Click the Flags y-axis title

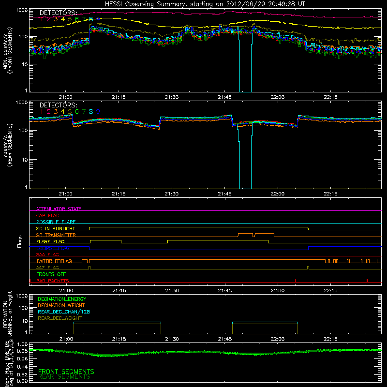pyautogui.click(x=20, y=241)
